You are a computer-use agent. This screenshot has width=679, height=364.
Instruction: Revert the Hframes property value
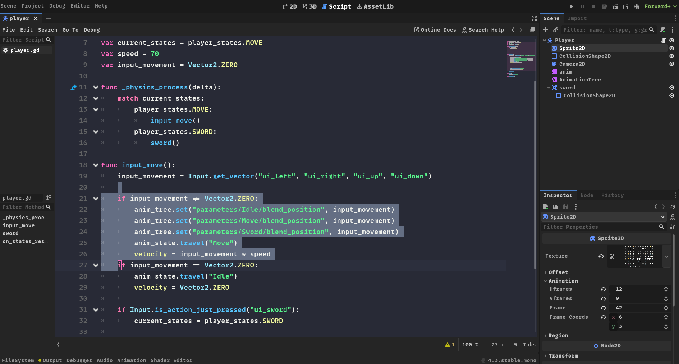coord(603,289)
